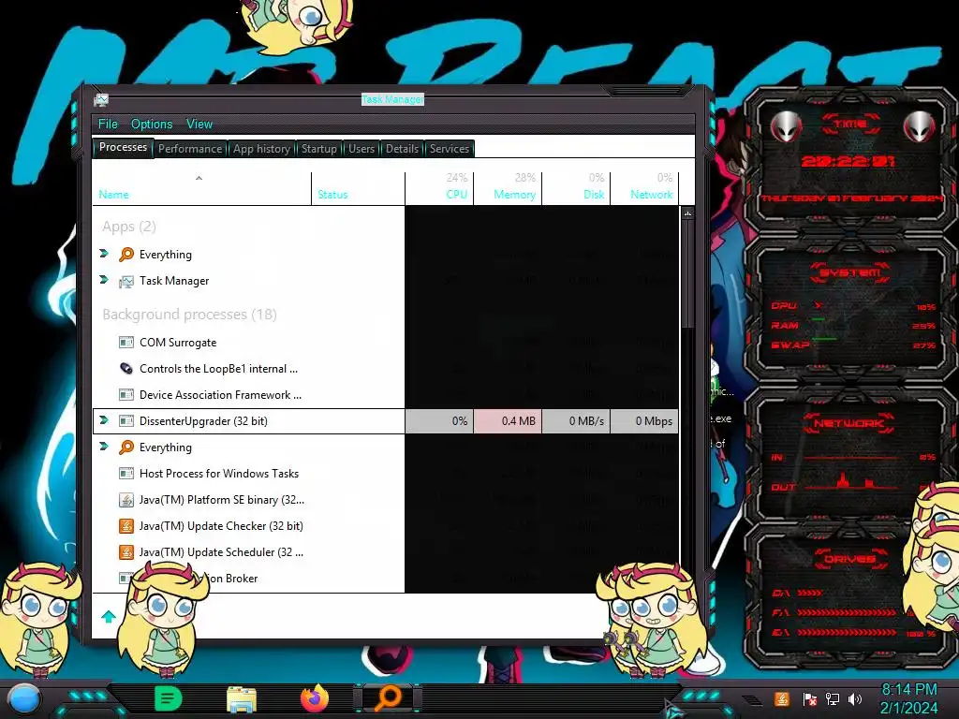Sort processes by Disk column
The width and height of the screenshot is (959, 719).
(576, 188)
